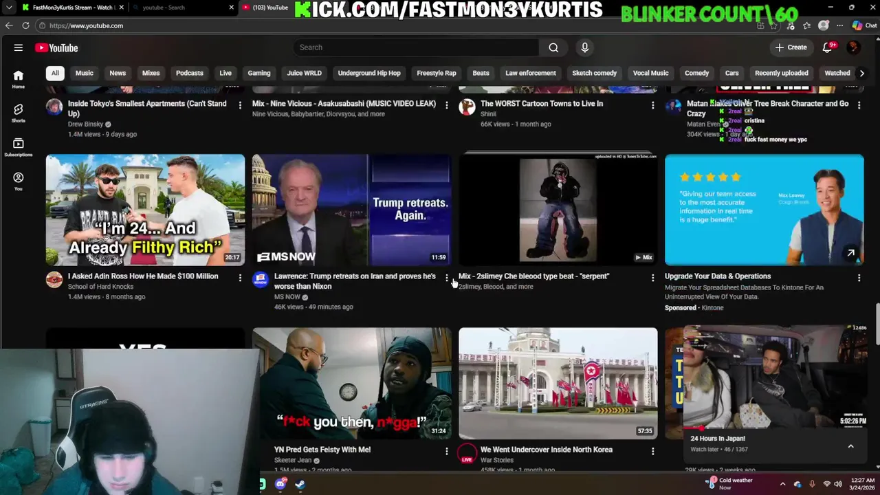Open the YouTube hamburger guide menu
880x495 pixels.
(x=19, y=47)
